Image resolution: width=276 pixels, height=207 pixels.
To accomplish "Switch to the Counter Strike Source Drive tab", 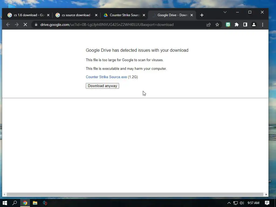I will 125,15.
